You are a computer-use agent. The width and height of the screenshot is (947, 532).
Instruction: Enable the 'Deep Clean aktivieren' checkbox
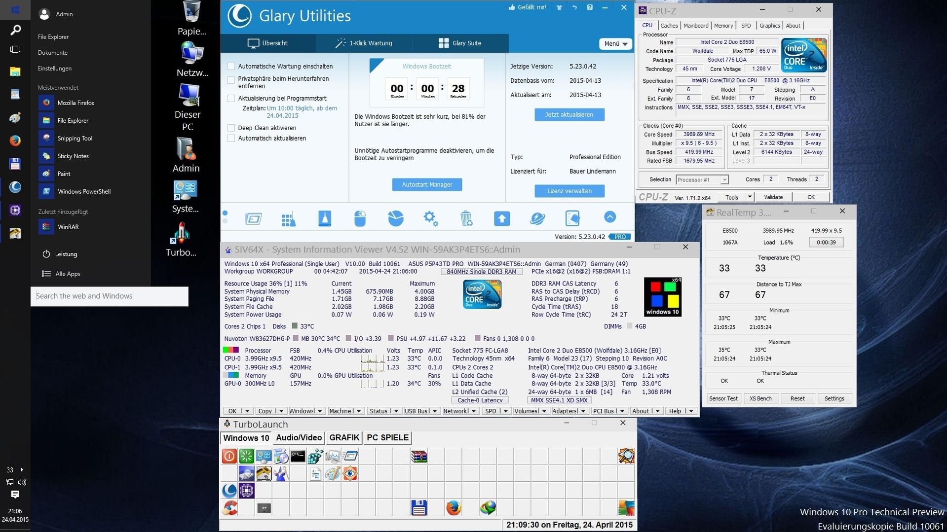(x=231, y=128)
